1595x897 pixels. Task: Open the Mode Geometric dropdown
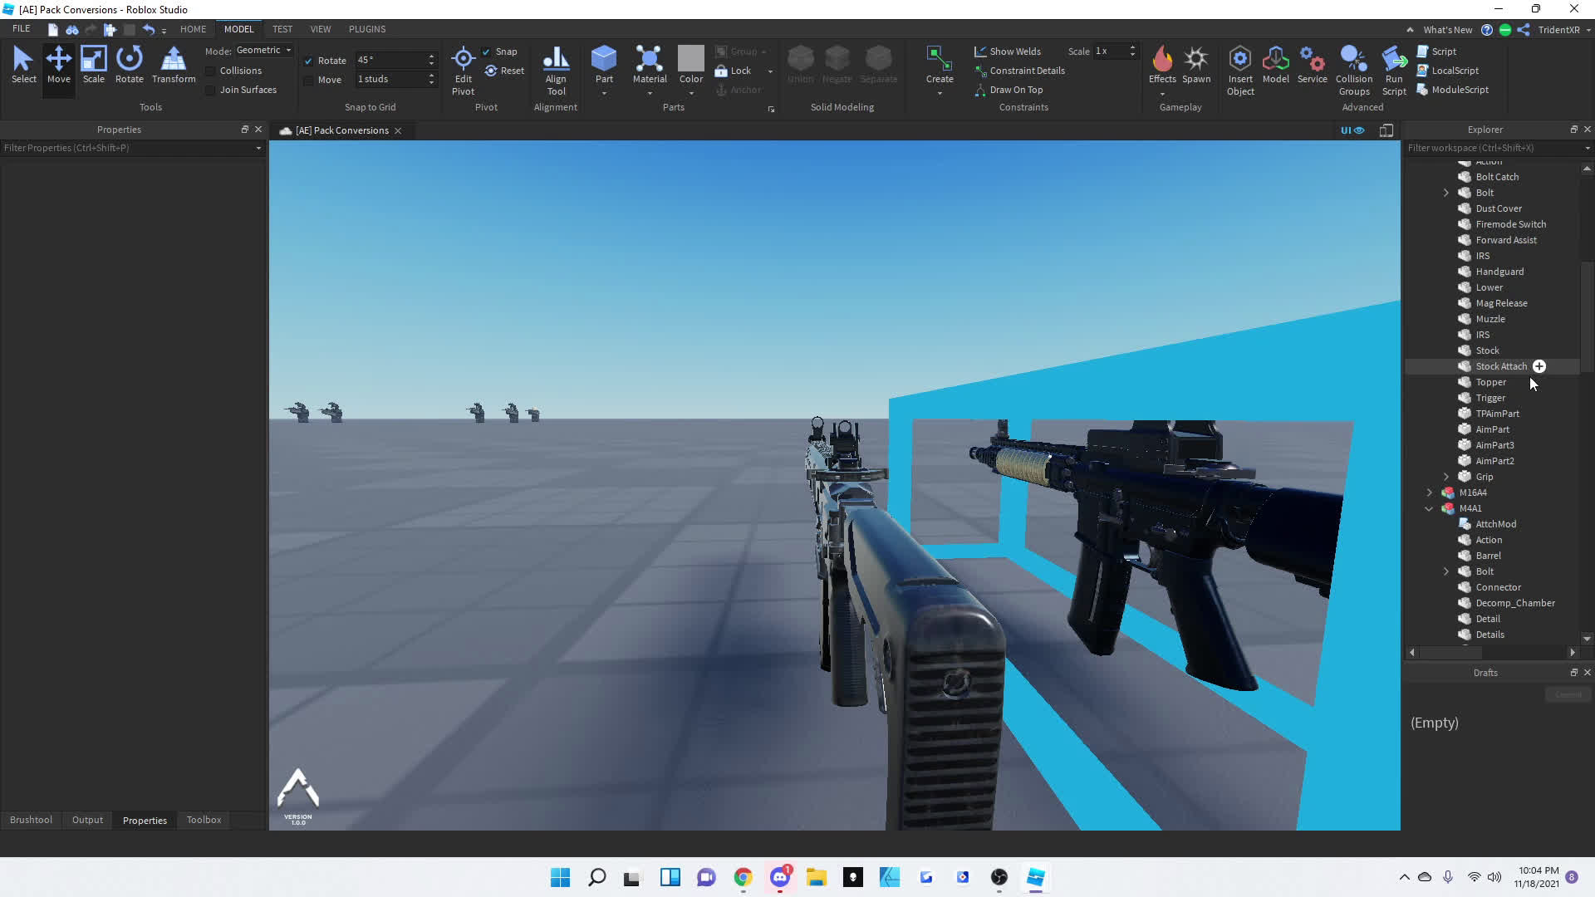pos(263,50)
